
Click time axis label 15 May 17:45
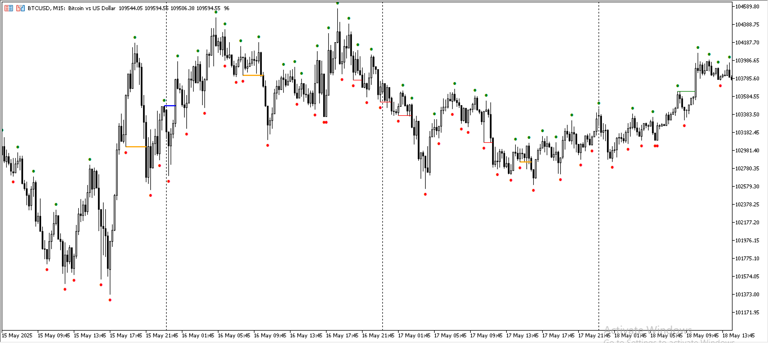click(x=126, y=336)
